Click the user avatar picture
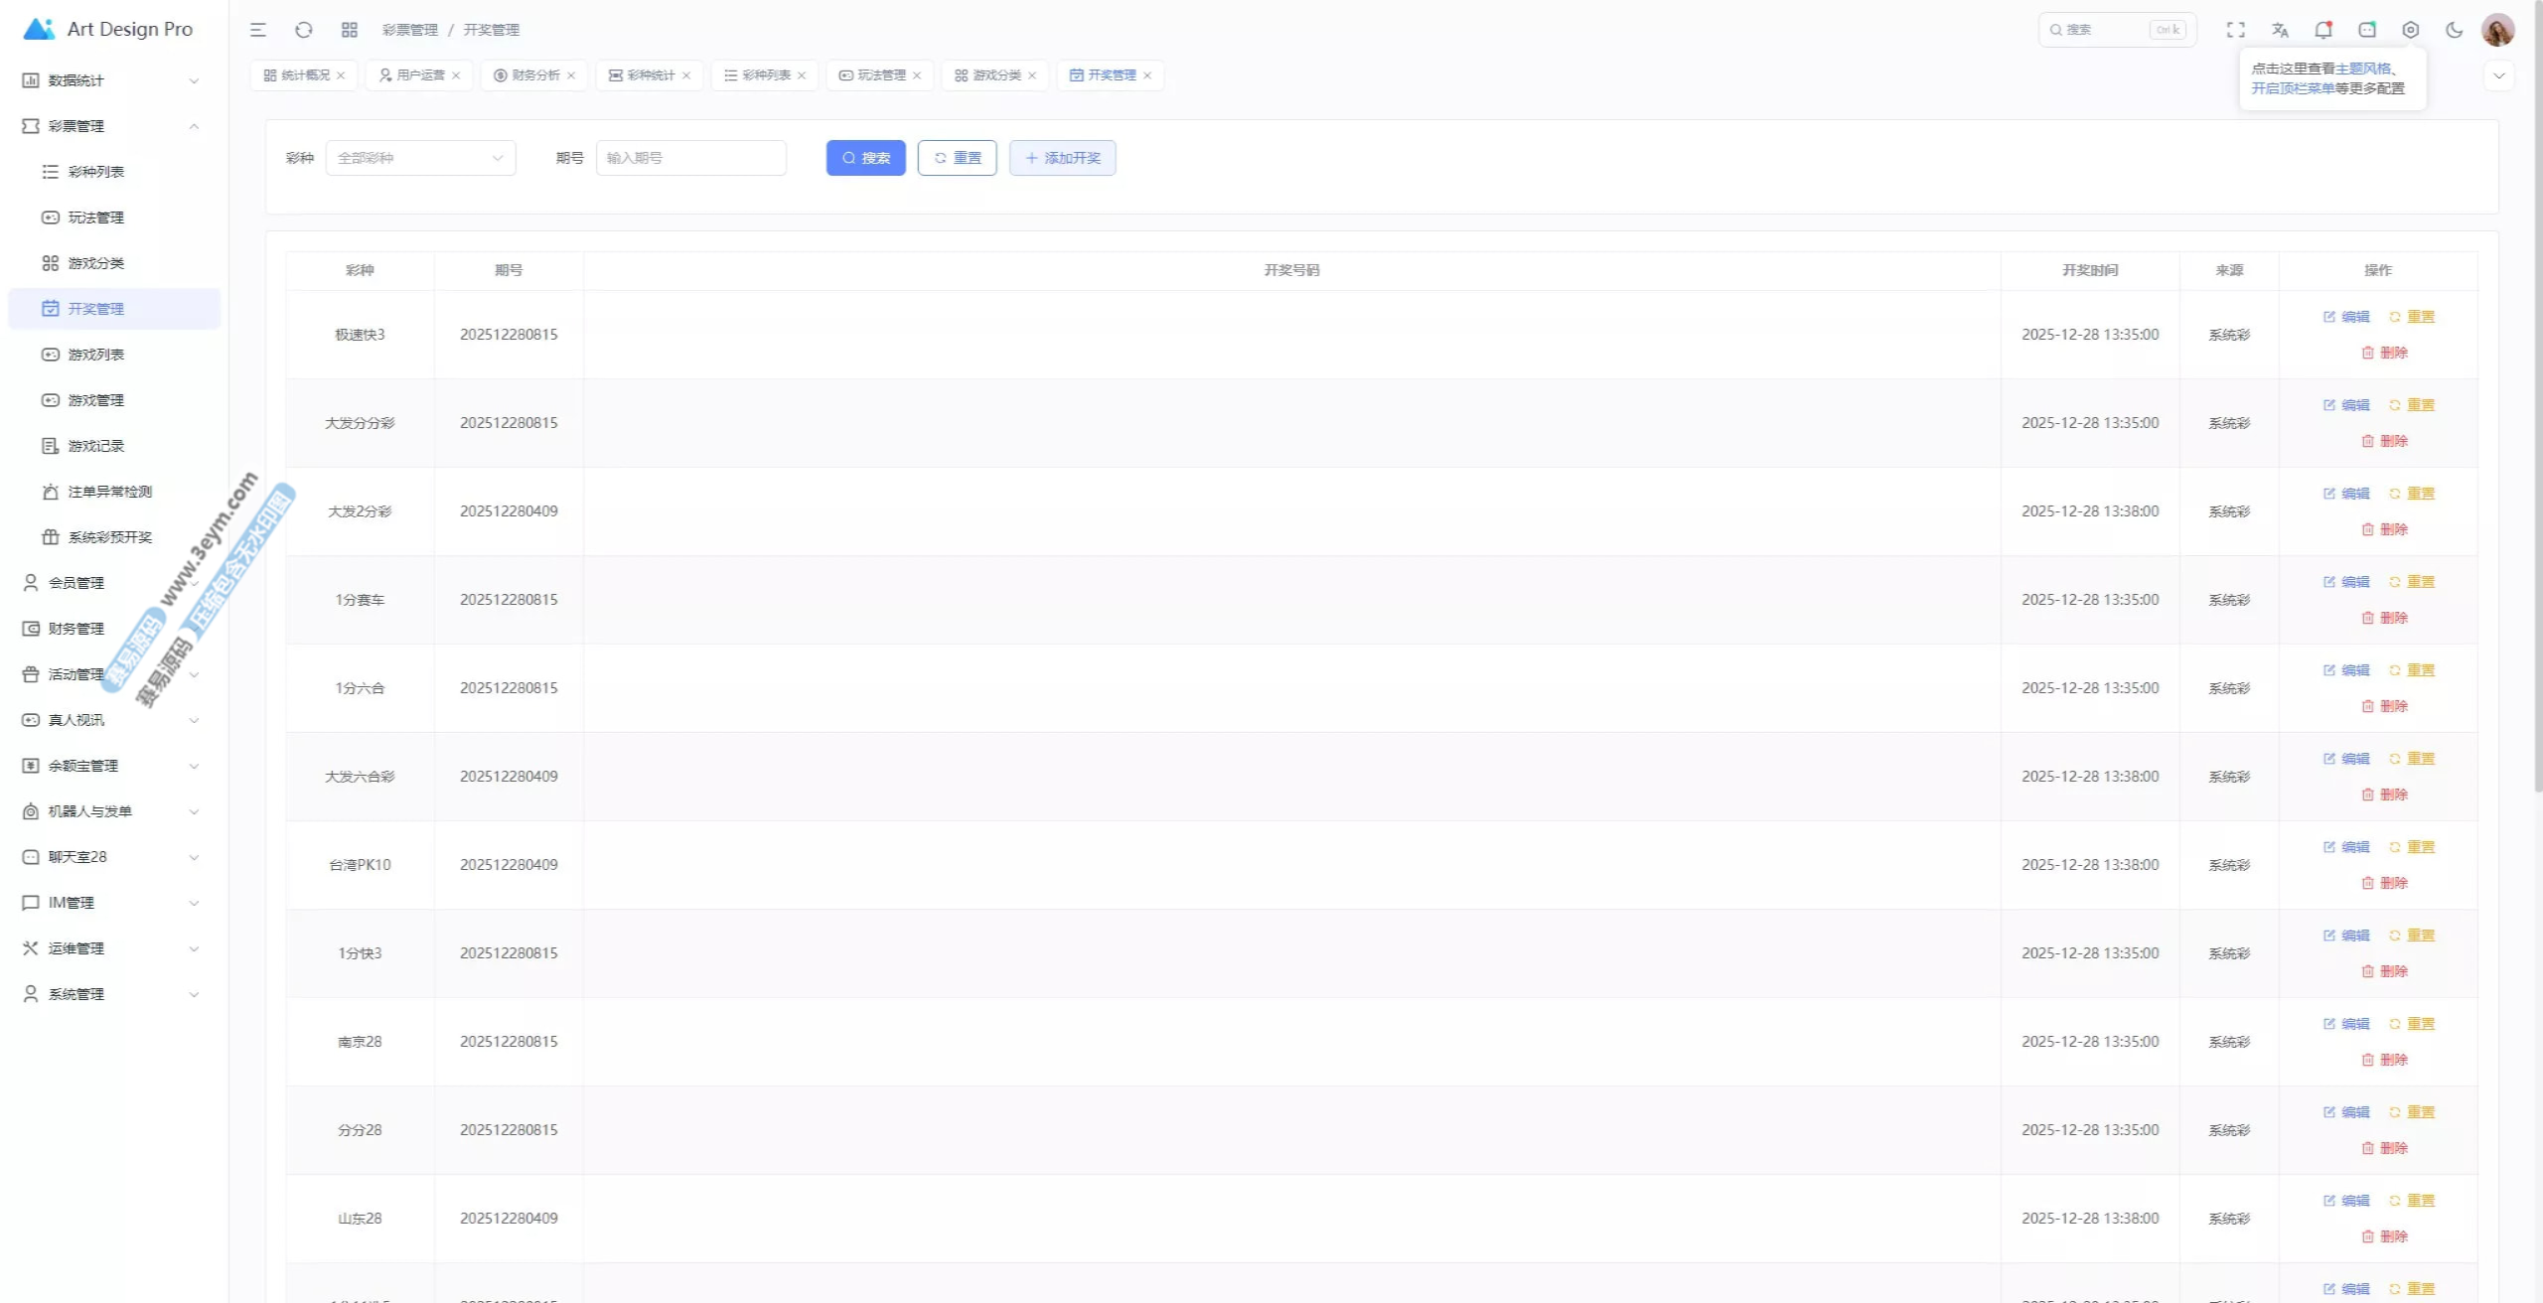Image resolution: width=2543 pixels, height=1303 pixels. (x=2497, y=30)
